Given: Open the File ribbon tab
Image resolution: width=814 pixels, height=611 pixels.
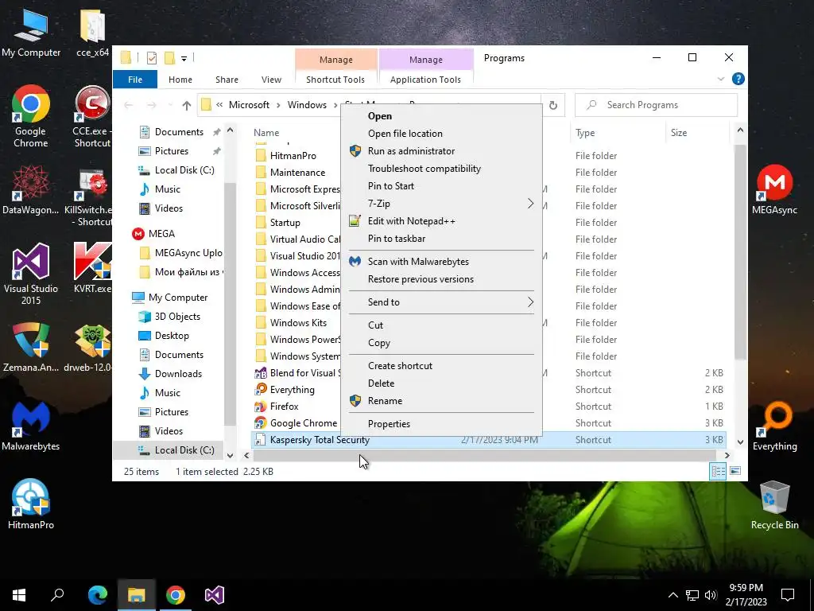Looking at the screenshot, I should click(x=135, y=80).
